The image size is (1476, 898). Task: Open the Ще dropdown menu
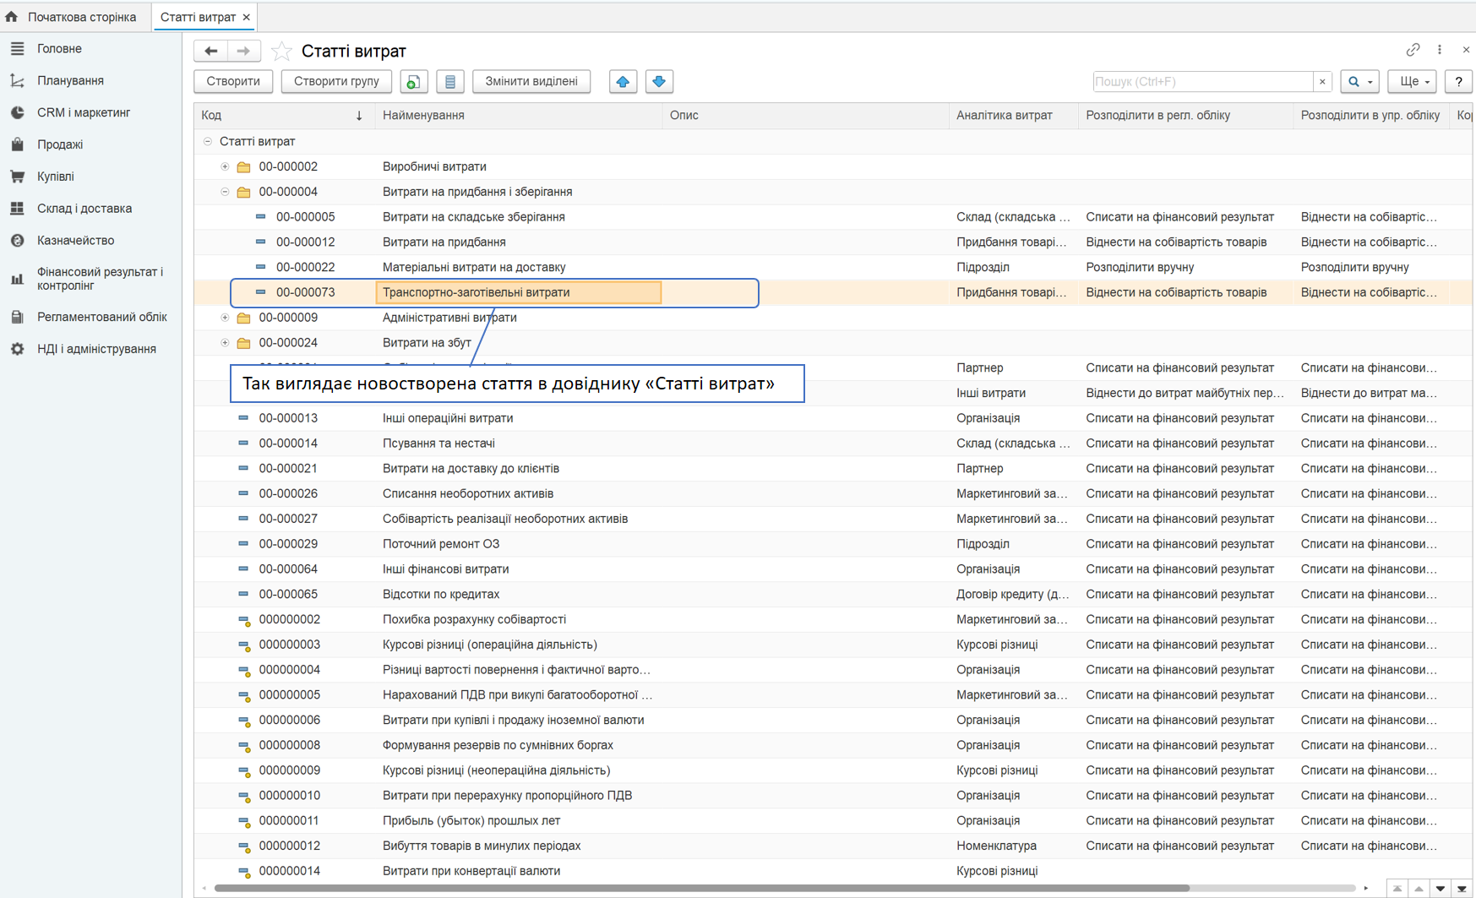click(x=1413, y=82)
